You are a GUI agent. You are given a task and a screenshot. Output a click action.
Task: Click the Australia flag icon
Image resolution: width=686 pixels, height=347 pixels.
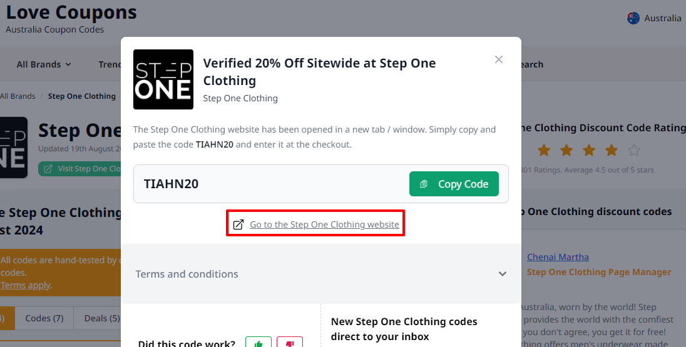633,18
